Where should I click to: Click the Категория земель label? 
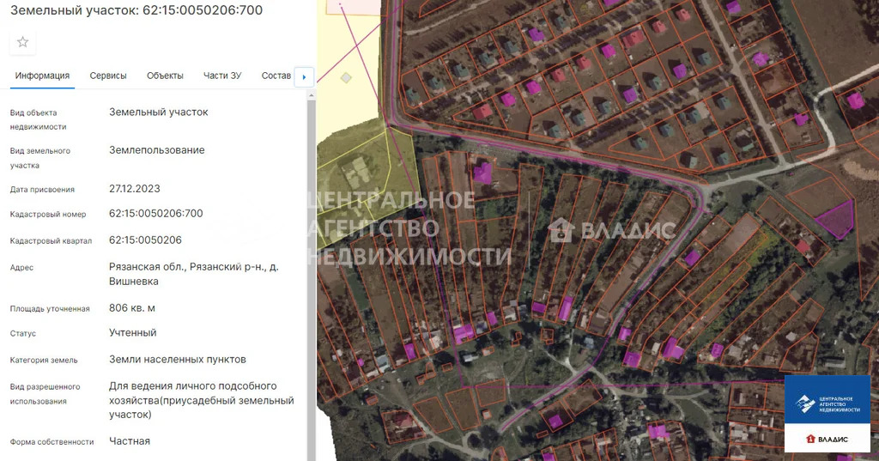44,360
